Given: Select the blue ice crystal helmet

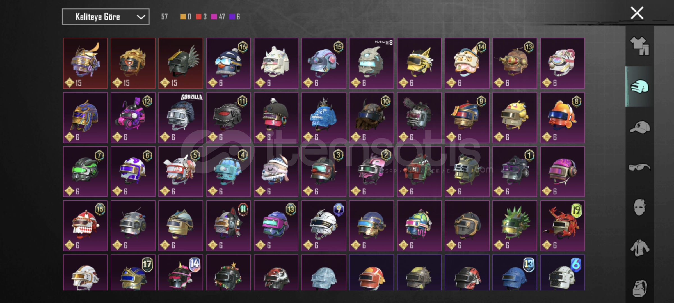Looking at the screenshot, I should click(324, 118).
